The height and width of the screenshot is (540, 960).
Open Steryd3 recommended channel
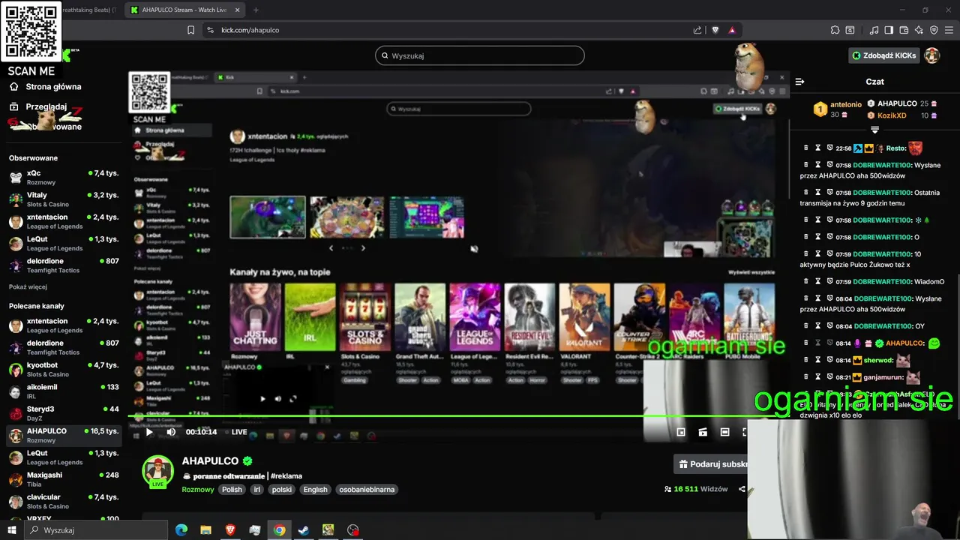coord(63,413)
